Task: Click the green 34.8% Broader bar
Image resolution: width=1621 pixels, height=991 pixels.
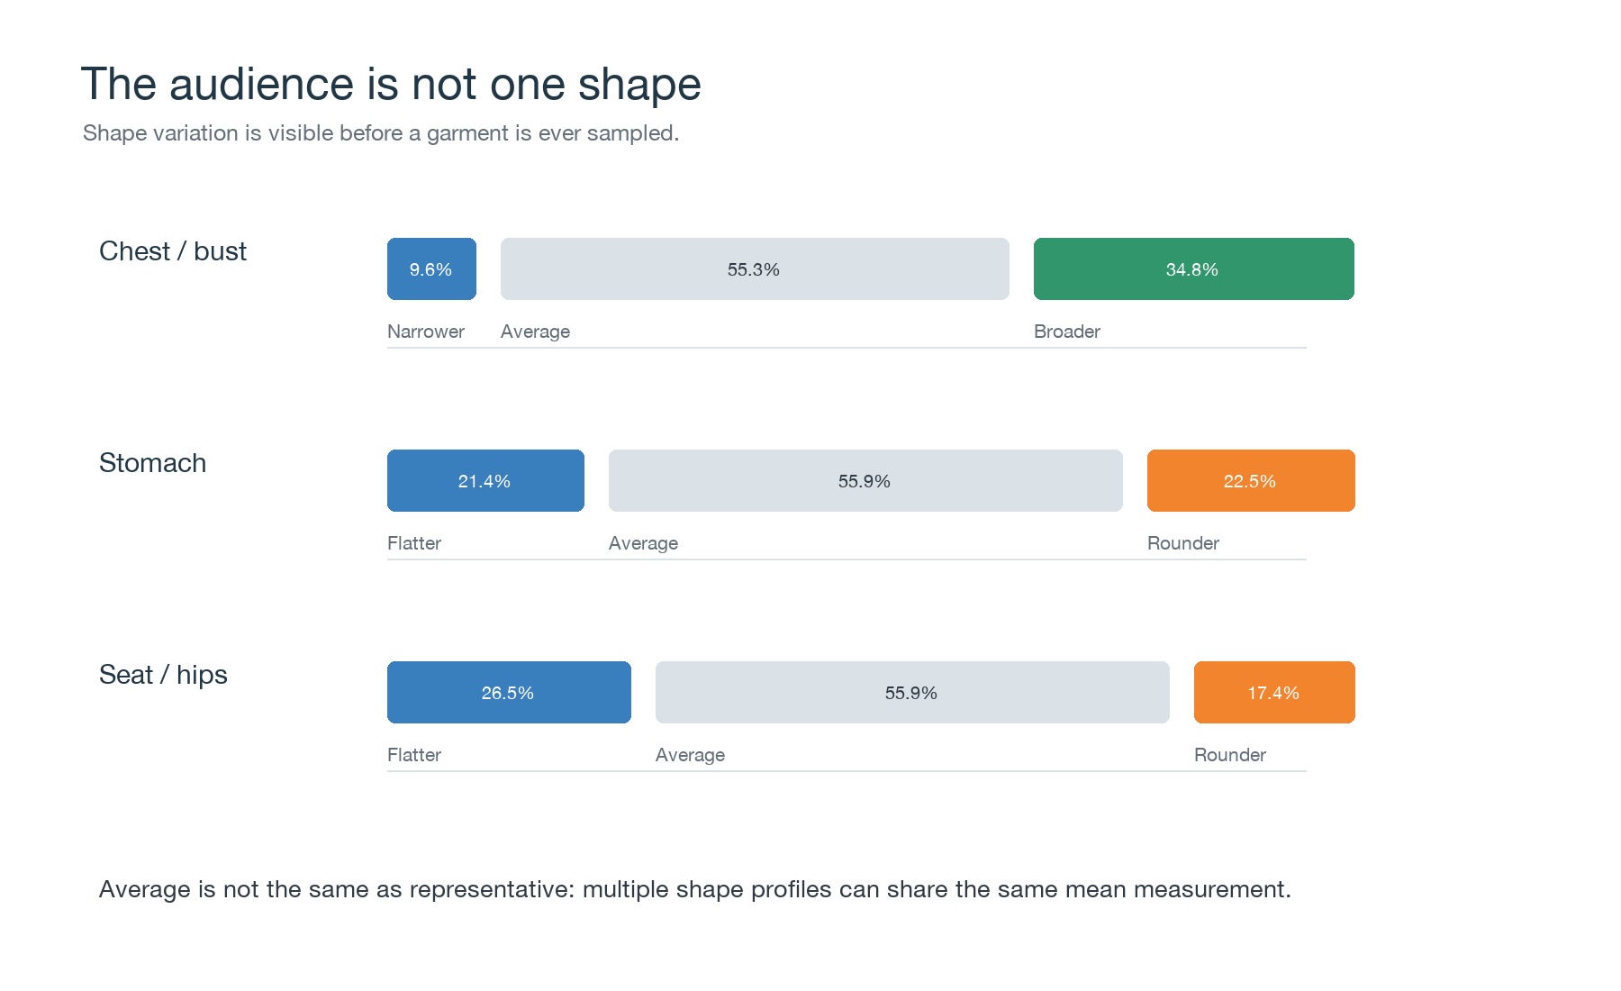Action: coord(1194,268)
